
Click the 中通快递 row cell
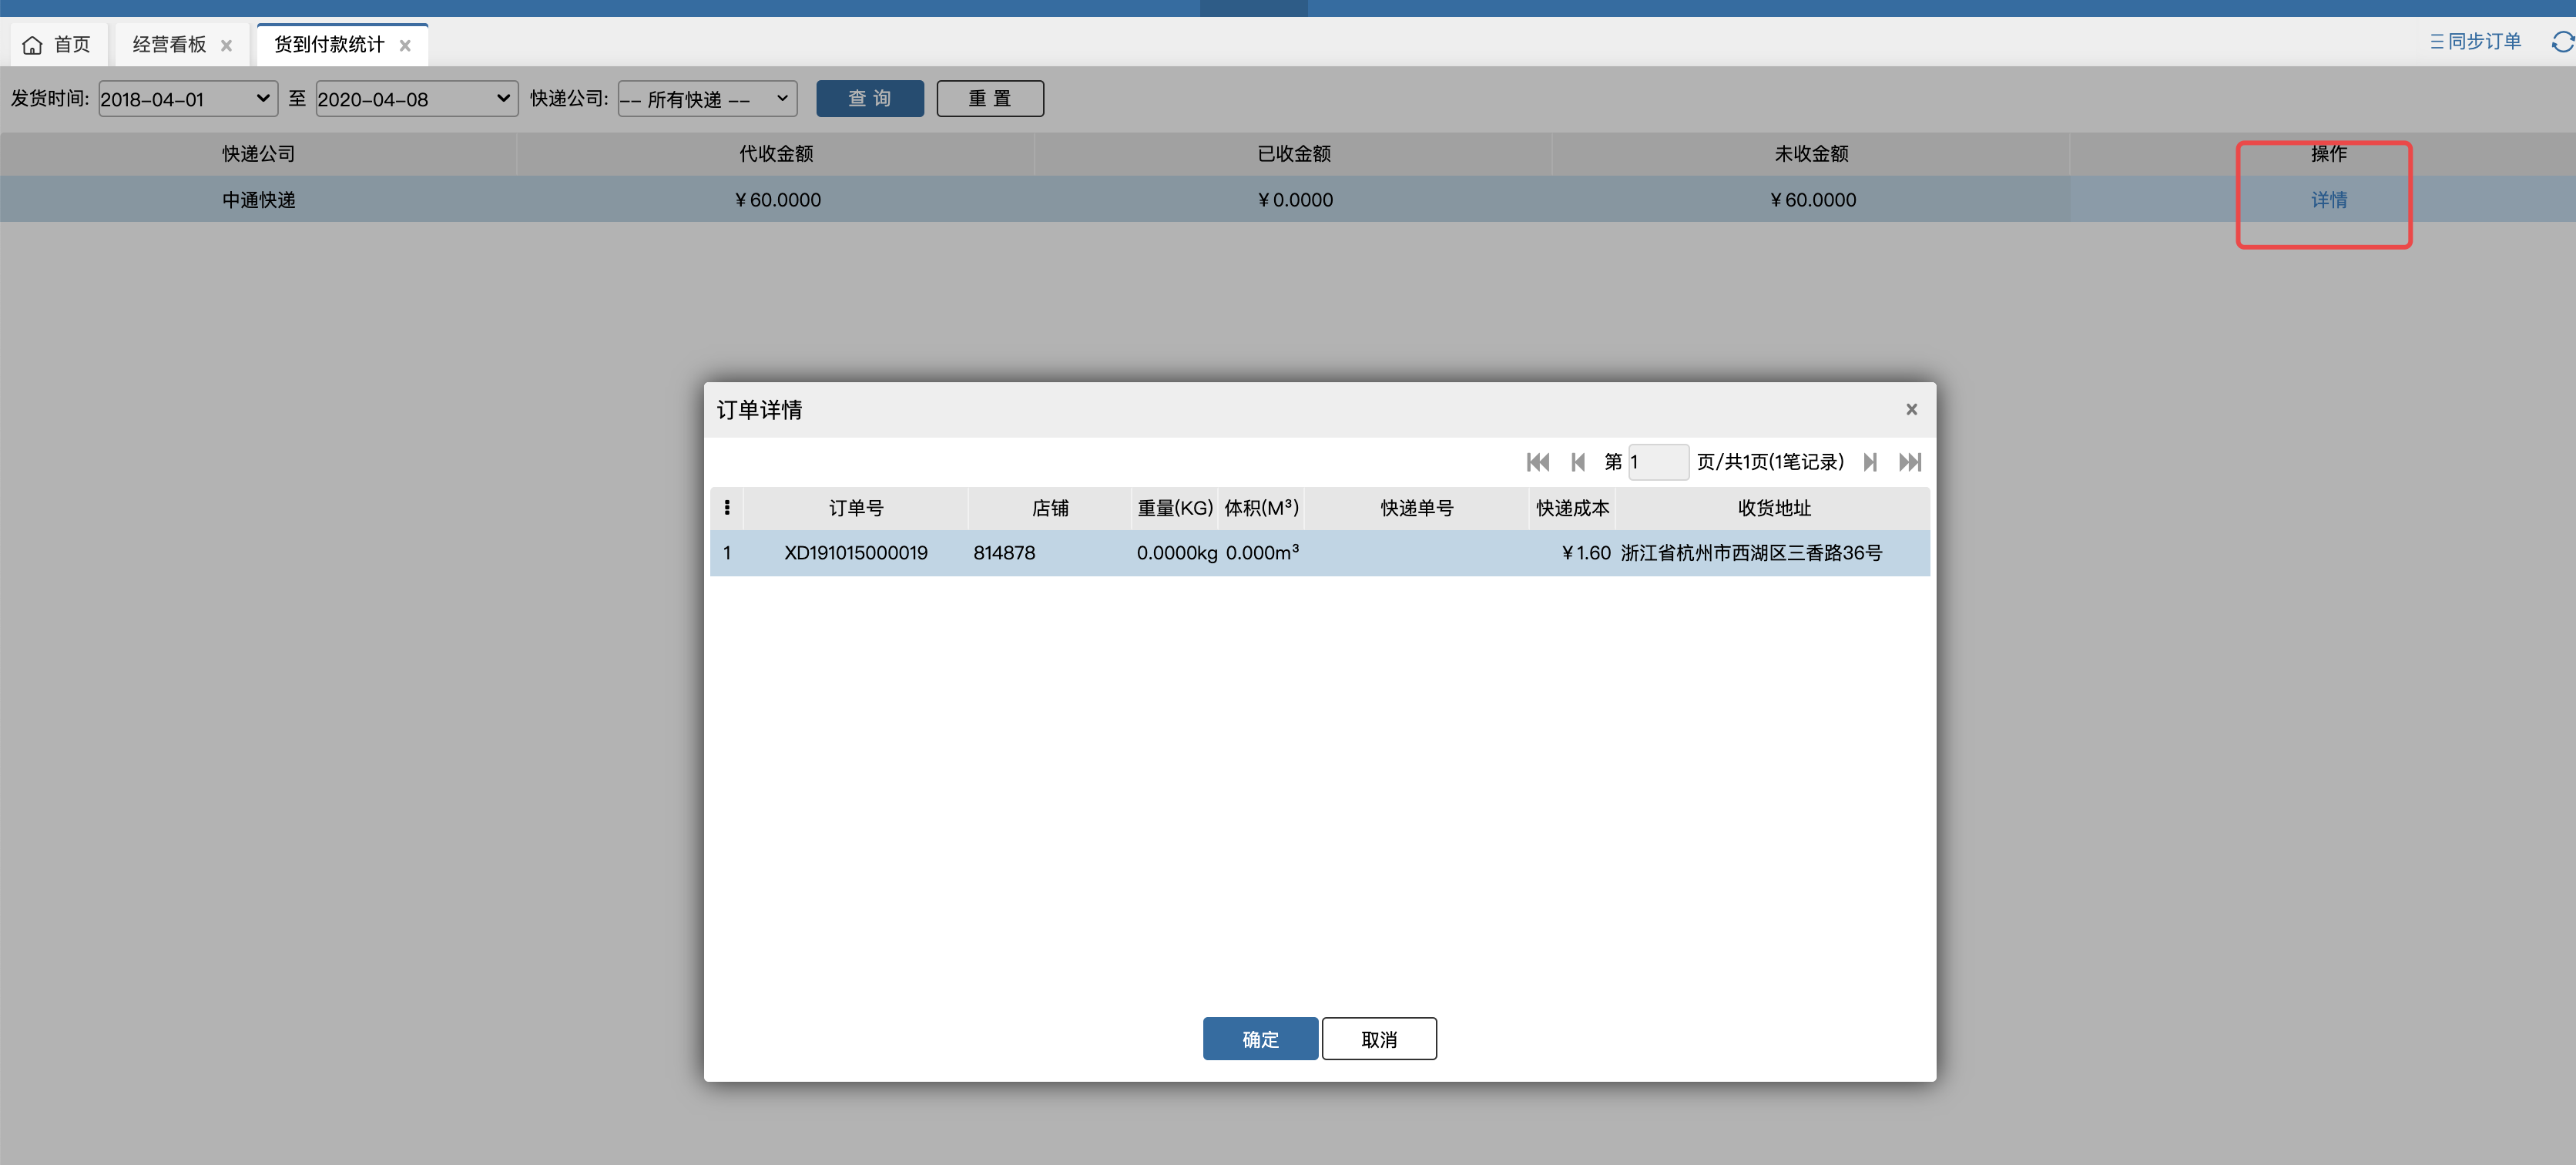(259, 200)
